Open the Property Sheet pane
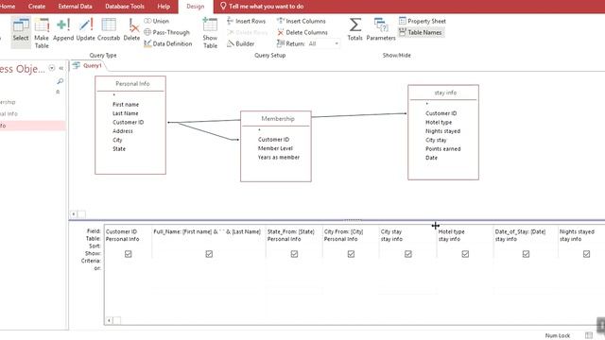605x340 pixels. pos(423,21)
